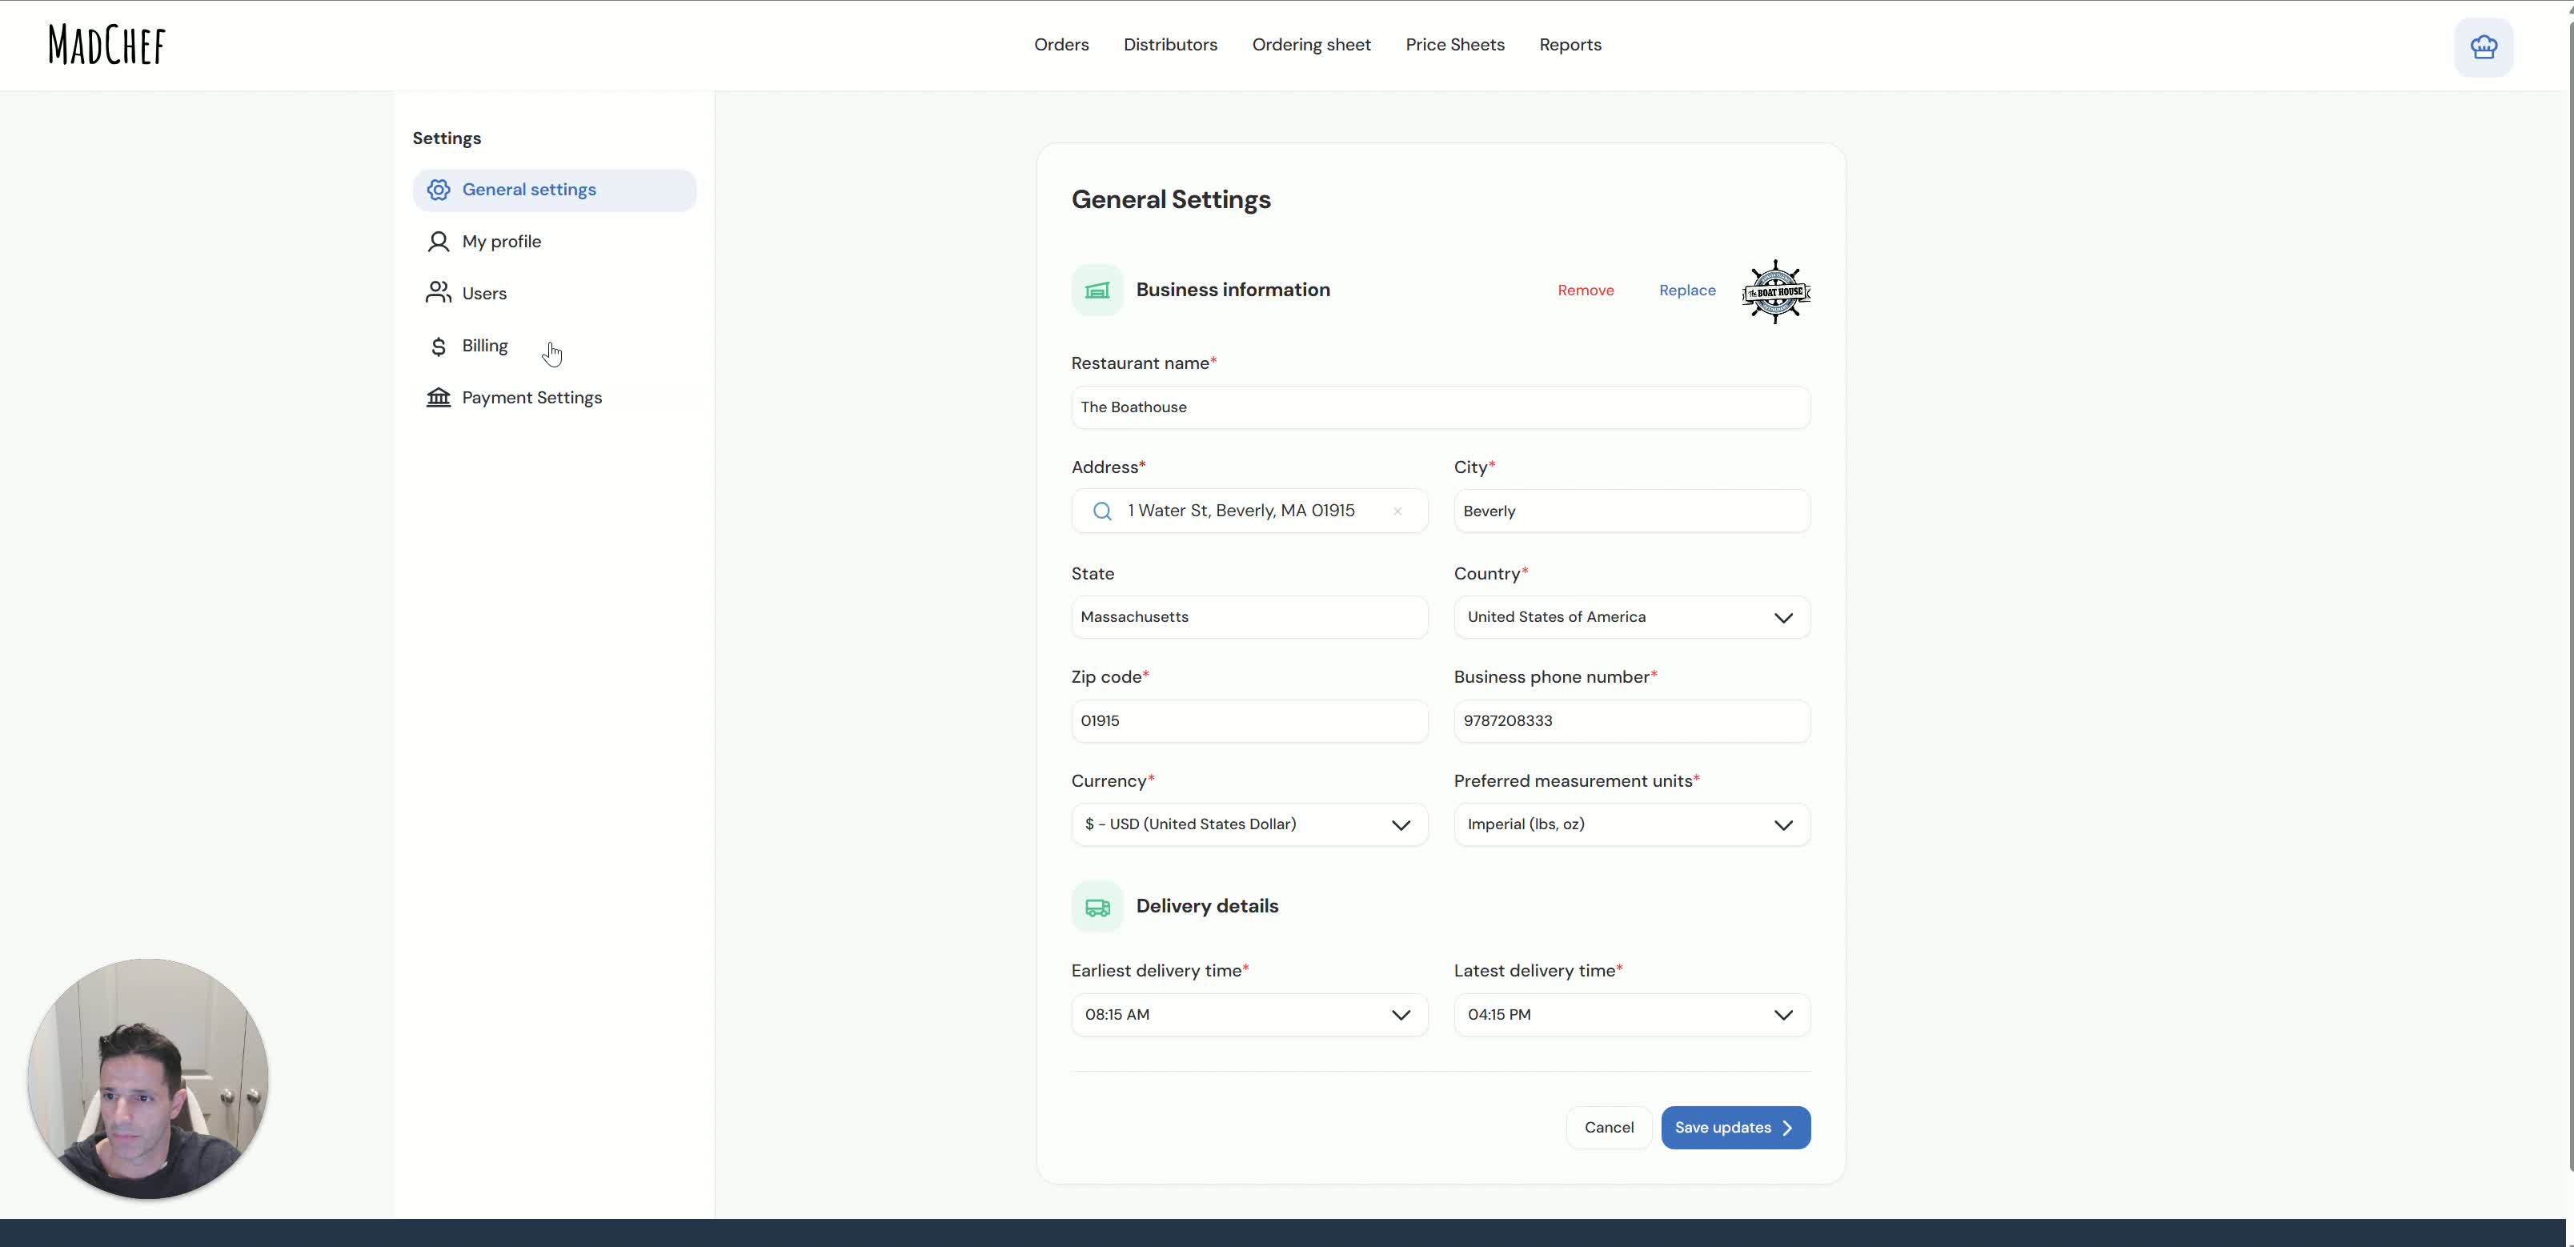Open Latest delivery time dropdown

1632,1015
